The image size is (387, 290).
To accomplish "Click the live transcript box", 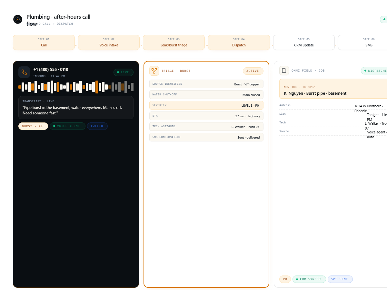I will pos(76,108).
